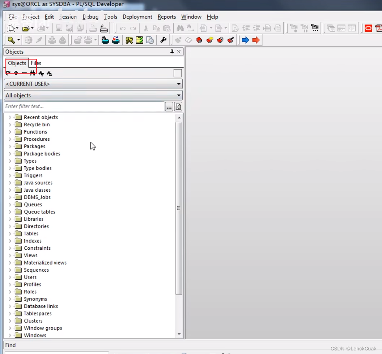This screenshot has width=382, height=354.
Task: Open Preferences via the black wrench icon
Action: (x=163, y=40)
